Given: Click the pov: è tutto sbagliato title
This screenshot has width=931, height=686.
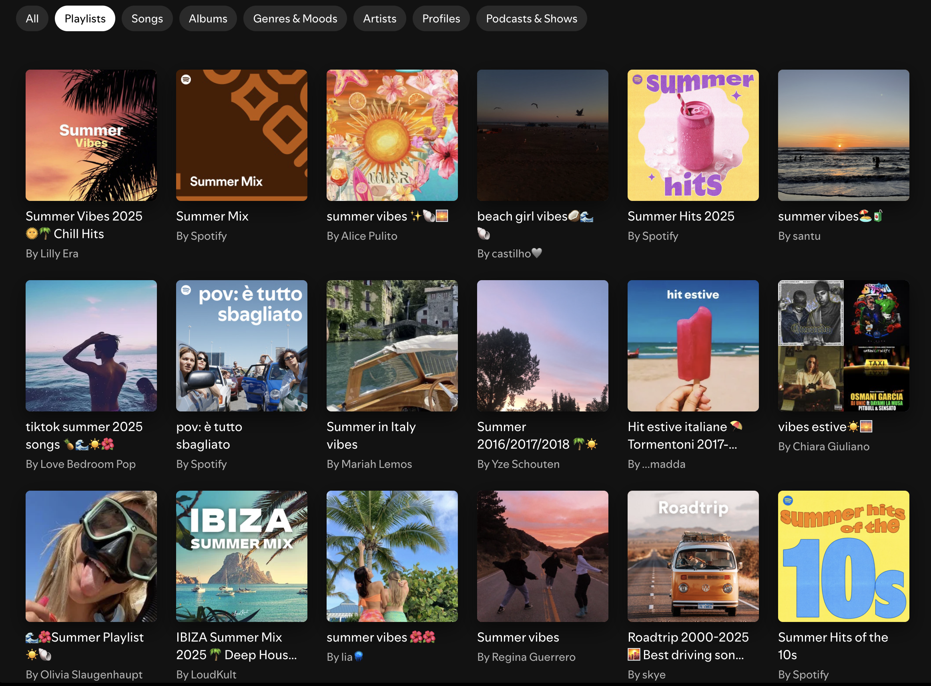Looking at the screenshot, I should pos(209,435).
